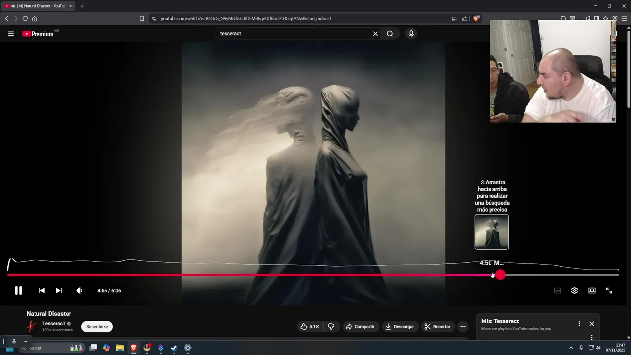The image size is (631, 355).
Task: Share the video via Compartir
Action: (x=360, y=327)
